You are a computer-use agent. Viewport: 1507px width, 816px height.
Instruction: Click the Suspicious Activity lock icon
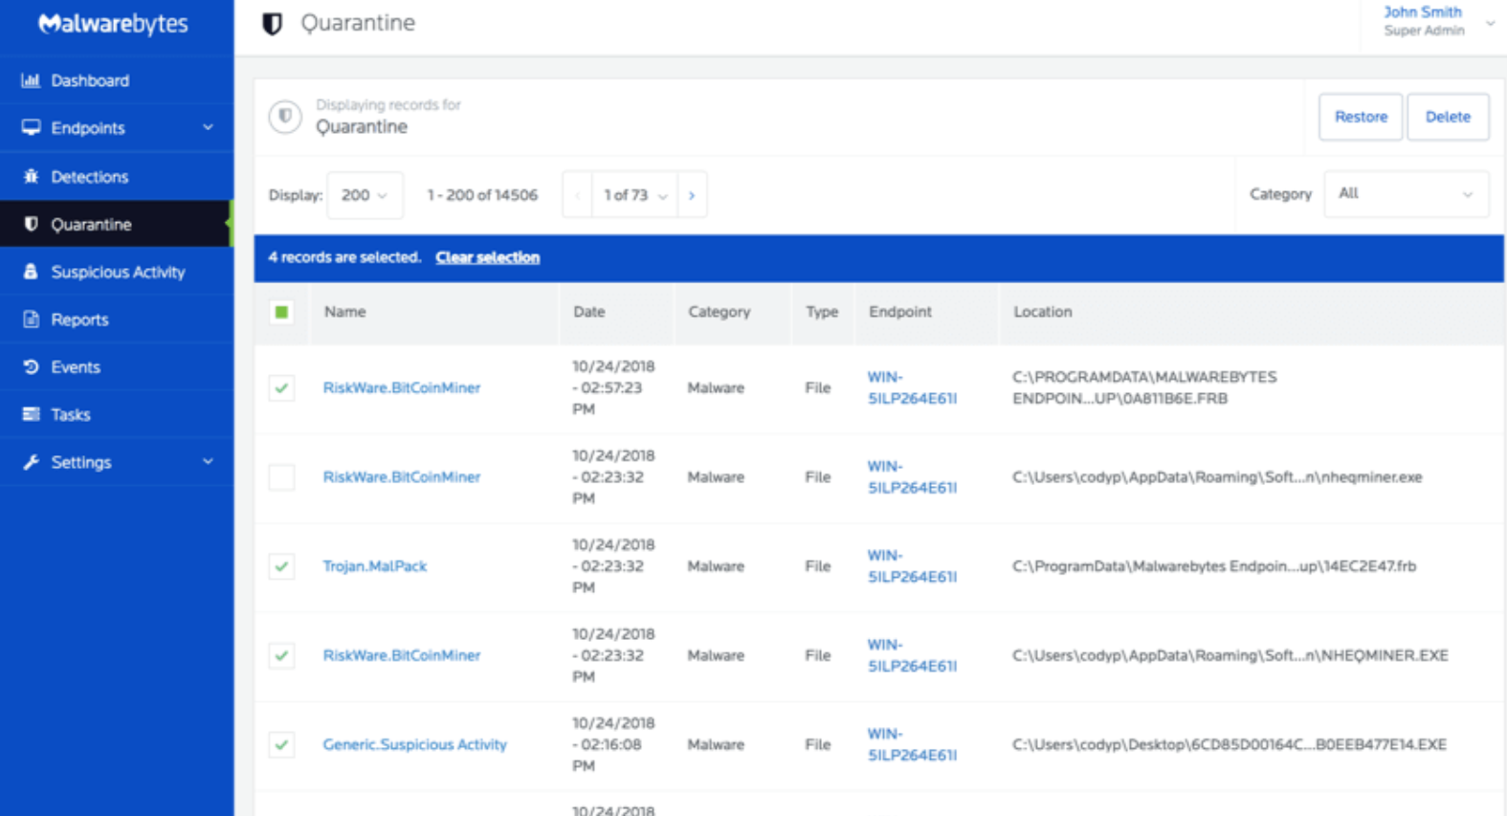[x=31, y=272]
